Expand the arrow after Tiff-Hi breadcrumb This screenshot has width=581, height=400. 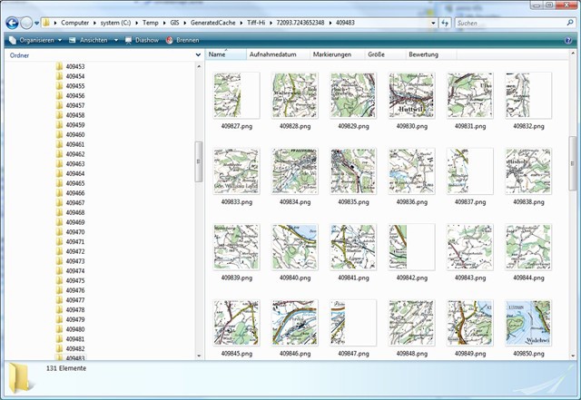point(271,23)
